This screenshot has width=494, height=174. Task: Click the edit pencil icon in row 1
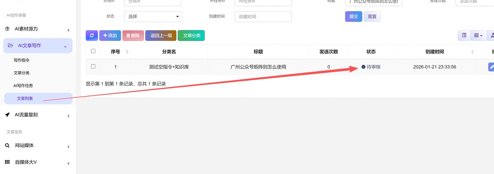click(x=491, y=67)
